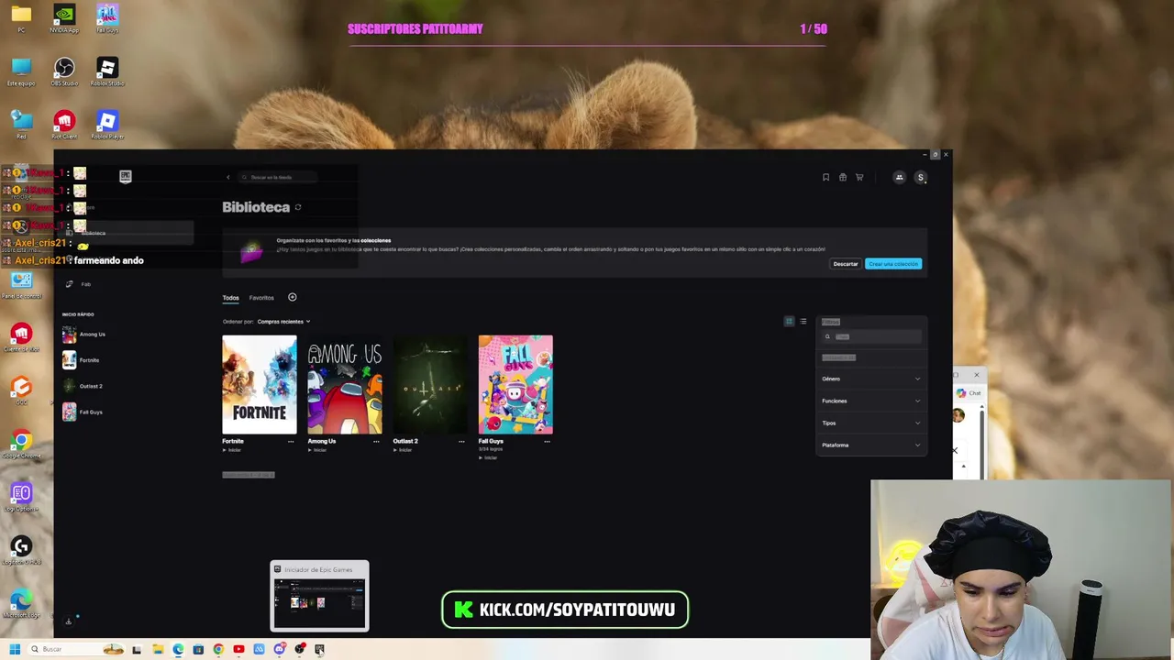The height and width of the screenshot is (660, 1174).
Task: Click Iniciar under the Fortnite card
Action: click(x=232, y=450)
